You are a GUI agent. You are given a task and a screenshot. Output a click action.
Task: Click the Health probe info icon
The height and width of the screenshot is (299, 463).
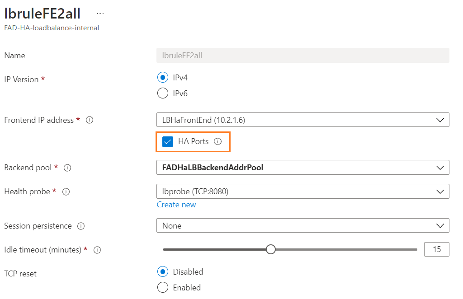click(x=66, y=192)
